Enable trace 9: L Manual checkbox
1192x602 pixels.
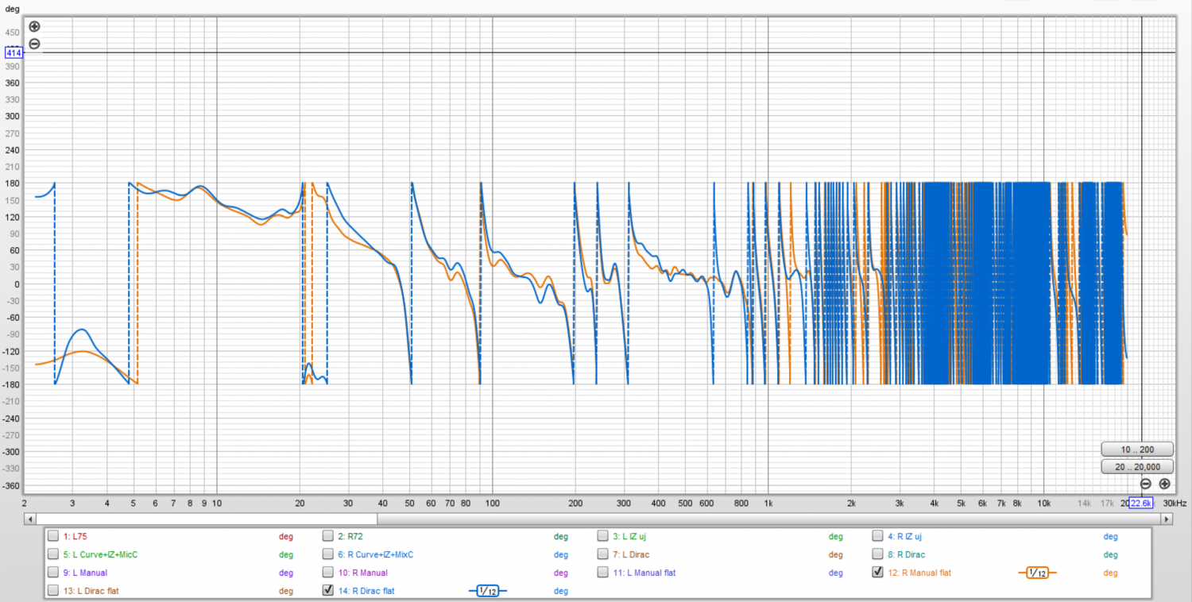[x=52, y=573]
